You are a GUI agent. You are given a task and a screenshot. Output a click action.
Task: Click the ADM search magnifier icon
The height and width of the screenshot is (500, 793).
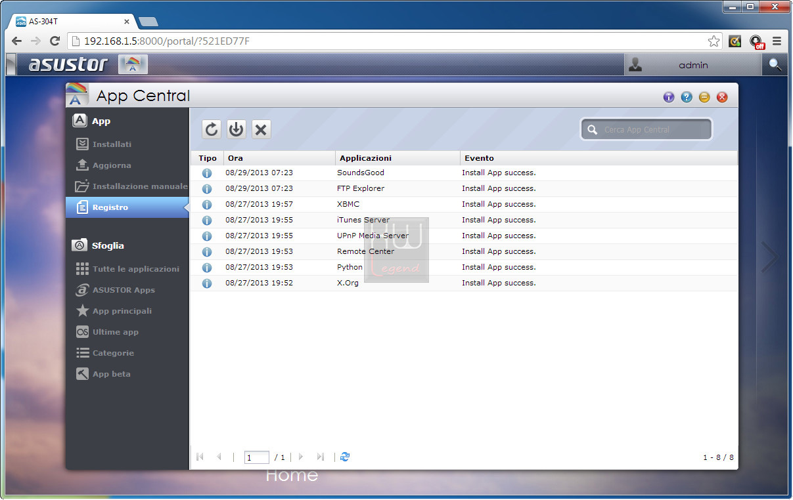(775, 65)
